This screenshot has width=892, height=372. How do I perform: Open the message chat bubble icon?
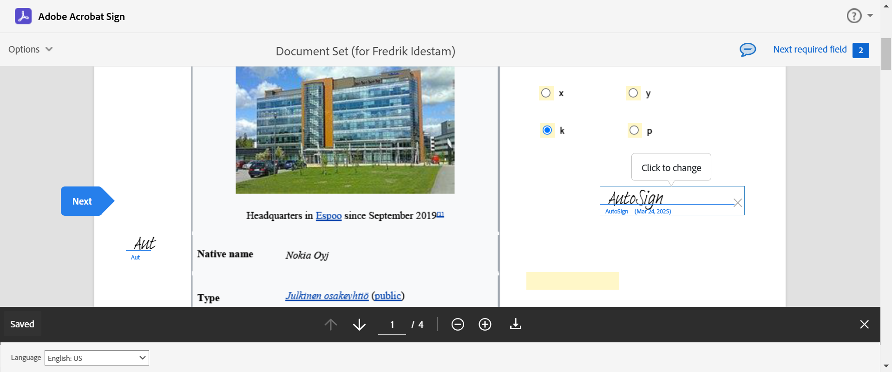coord(748,49)
